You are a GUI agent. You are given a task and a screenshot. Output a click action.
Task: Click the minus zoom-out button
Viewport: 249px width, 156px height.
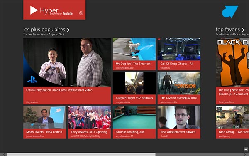pos(246,149)
